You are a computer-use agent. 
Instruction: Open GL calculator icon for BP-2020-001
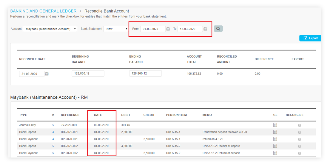pos(275,139)
